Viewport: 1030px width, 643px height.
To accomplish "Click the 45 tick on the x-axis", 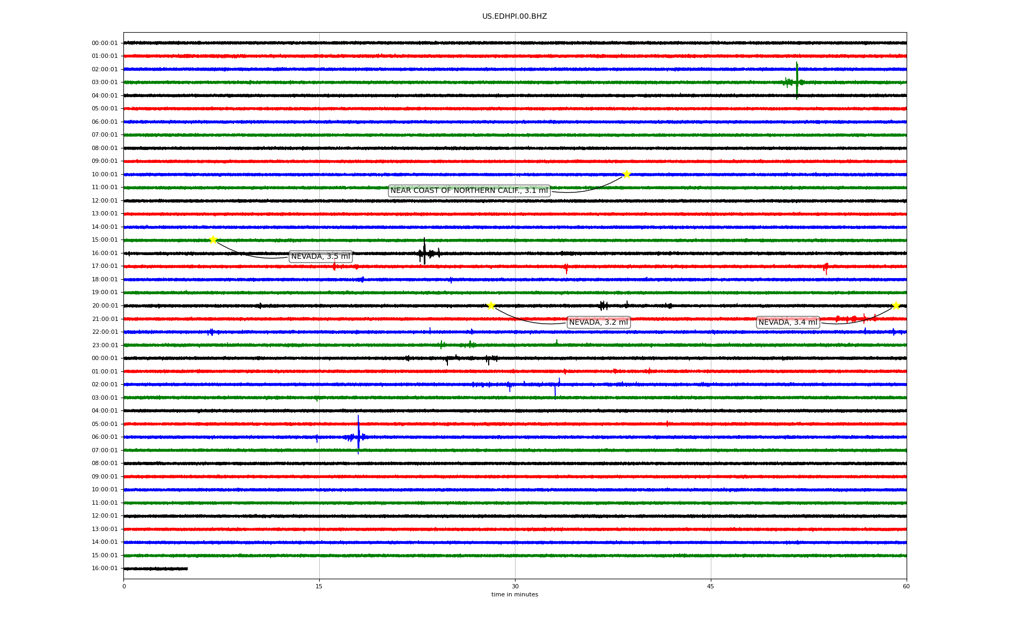I will click(711, 586).
